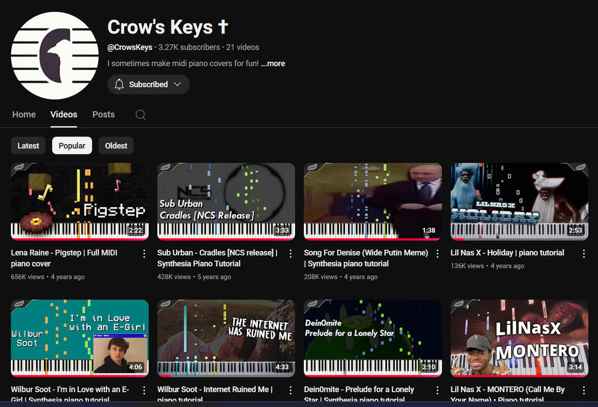This screenshot has height=407, width=598.
Task: Select the Popular sort filter chip
Action: (x=72, y=146)
